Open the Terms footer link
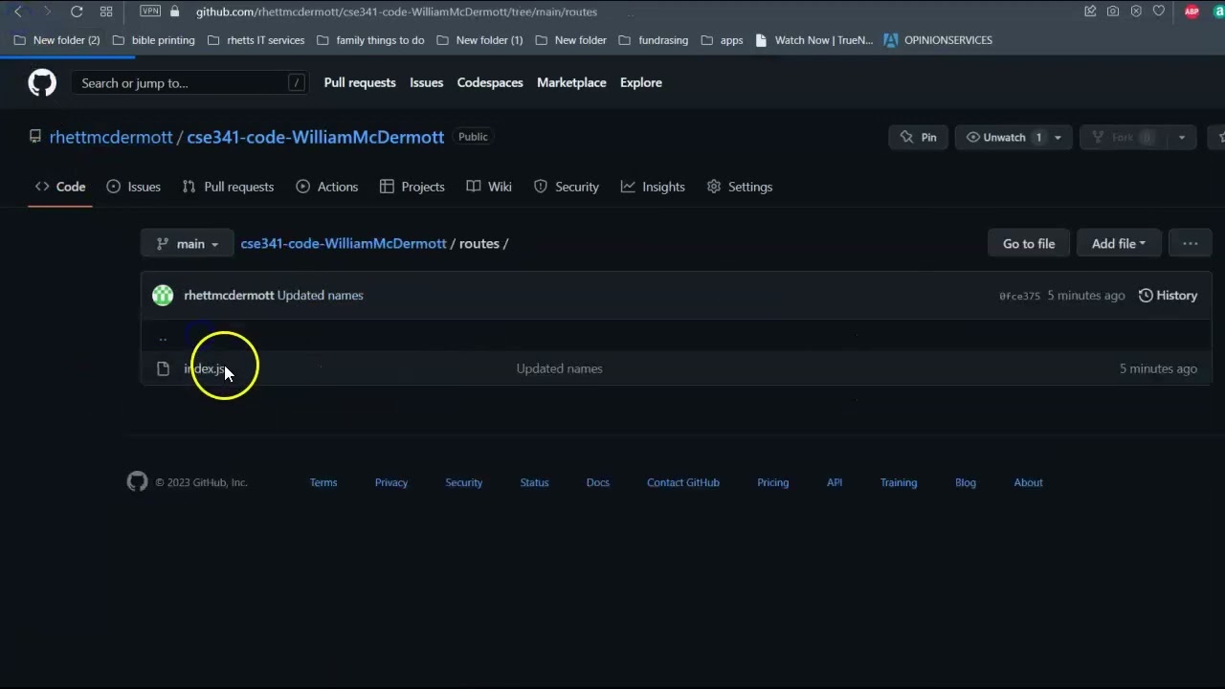Image resolution: width=1225 pixels, height=689 pixels. [323, 482]
